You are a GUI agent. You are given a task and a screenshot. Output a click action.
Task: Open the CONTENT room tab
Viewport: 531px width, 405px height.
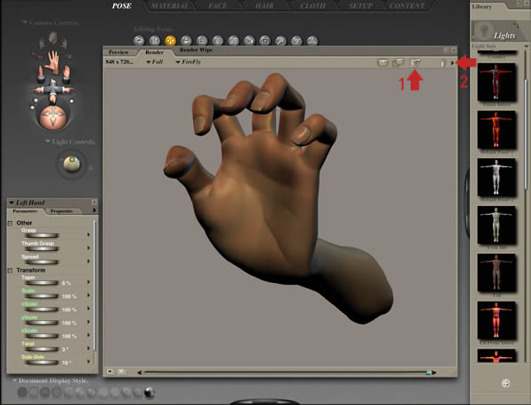pos(407,6)
